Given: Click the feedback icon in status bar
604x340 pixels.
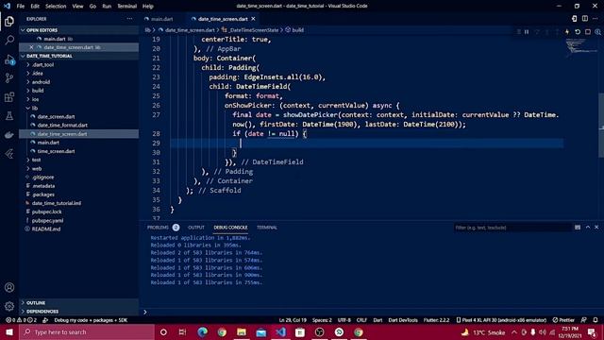Looking at the screenshot, I should [584, 320].
